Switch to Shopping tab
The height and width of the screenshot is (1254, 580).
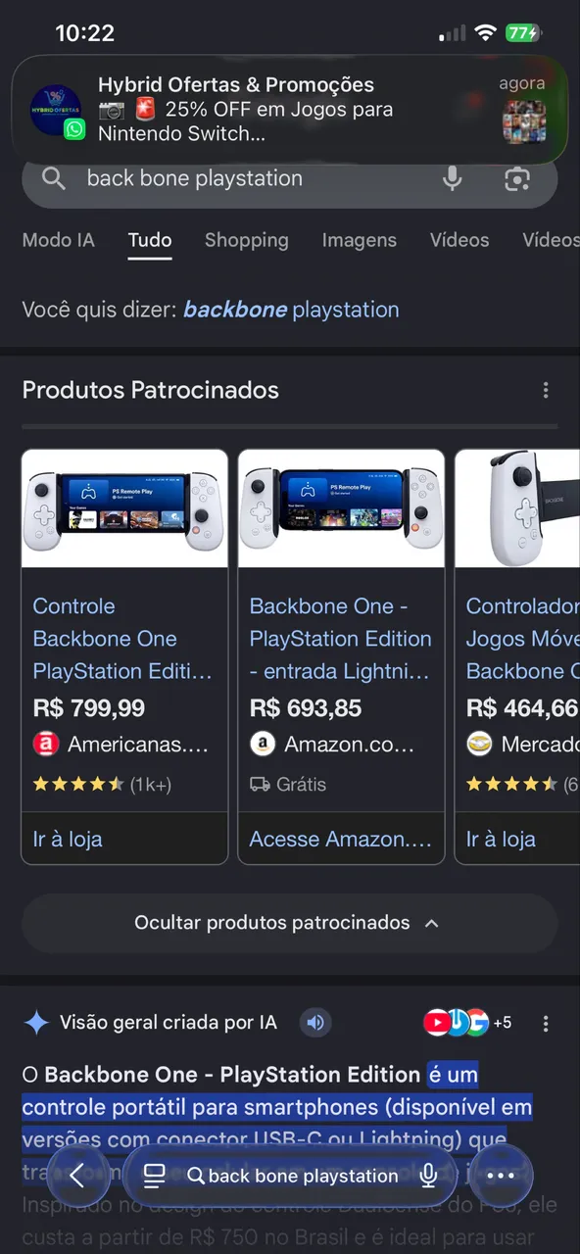pos(247,240)
